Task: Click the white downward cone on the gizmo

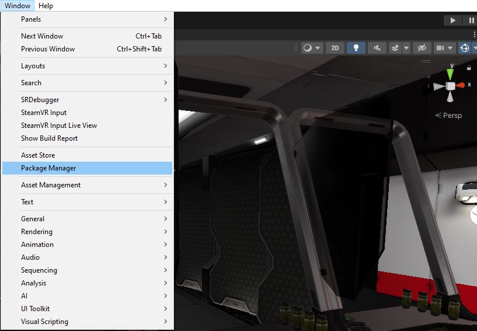Action: pyautogui.click(x=450, y=97)
